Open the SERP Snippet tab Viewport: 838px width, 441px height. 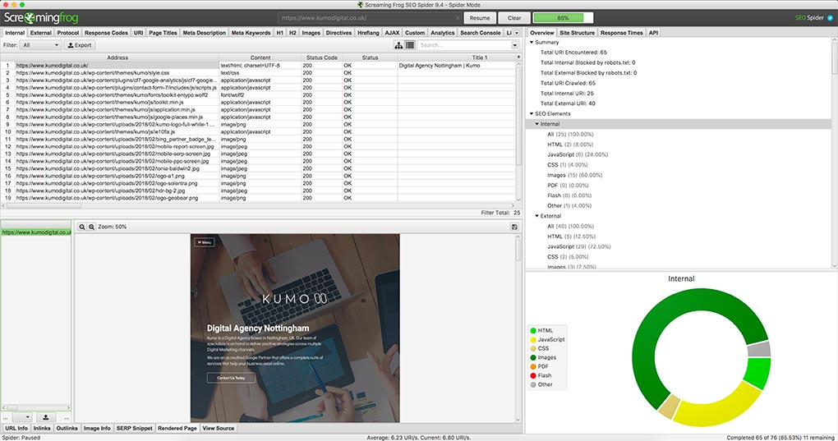click(134, 428)
